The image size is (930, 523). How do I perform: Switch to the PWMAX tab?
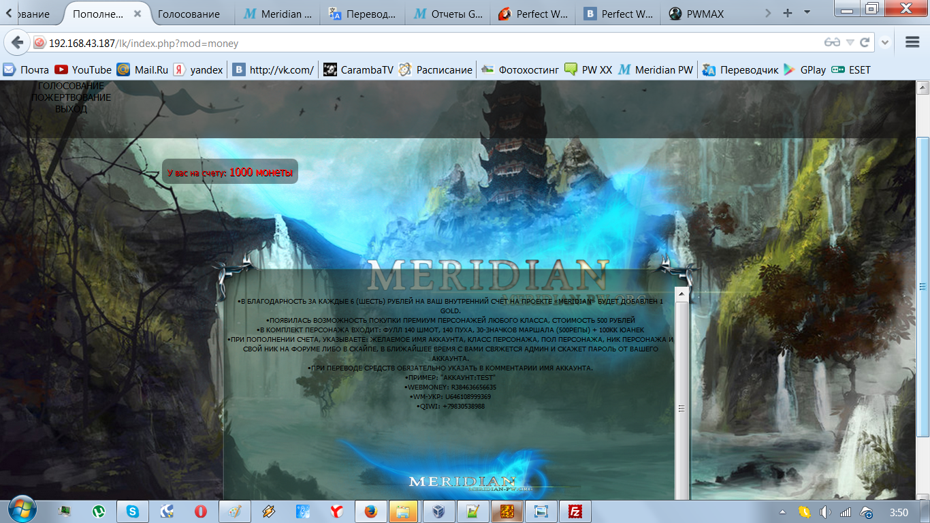click(703, 14)
